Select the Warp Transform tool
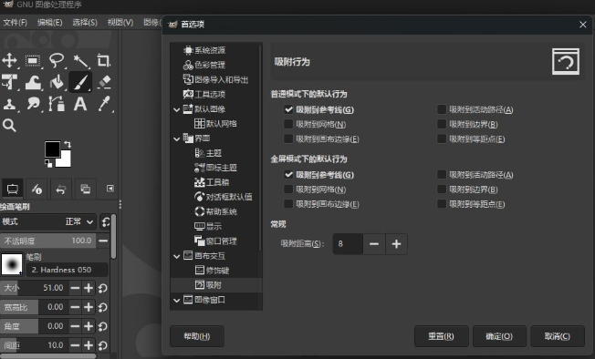 (x=33, y=82)
